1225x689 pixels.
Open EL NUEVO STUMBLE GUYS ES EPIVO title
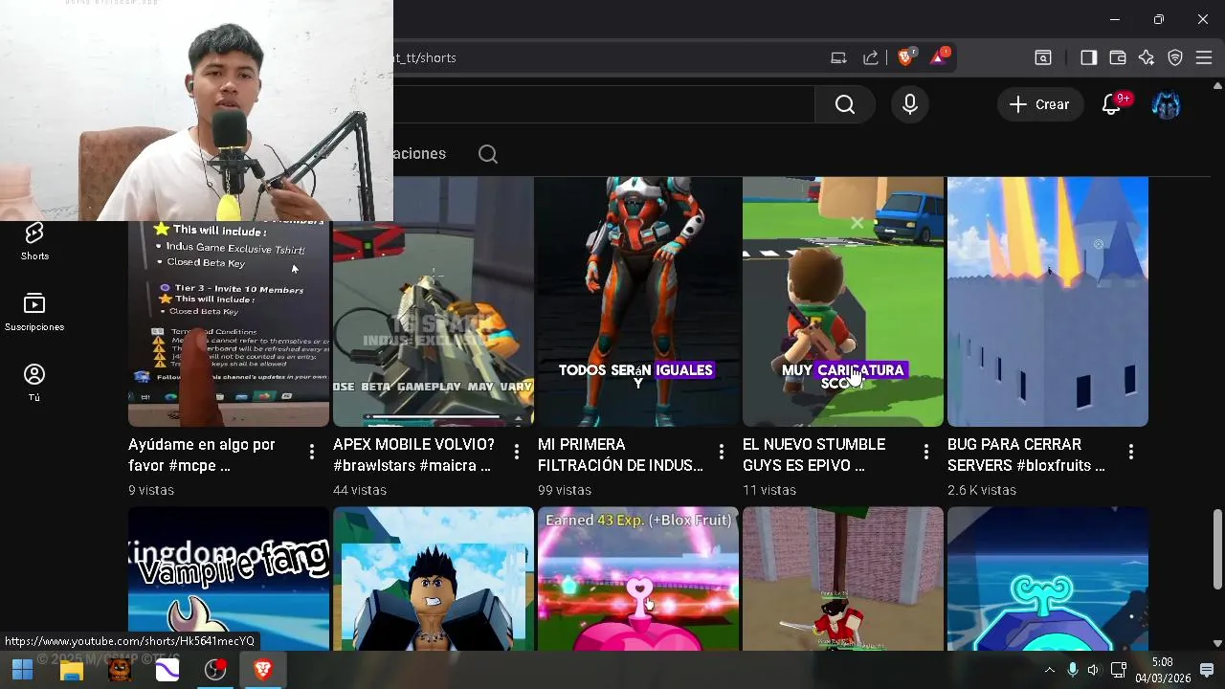click(813, 456)
